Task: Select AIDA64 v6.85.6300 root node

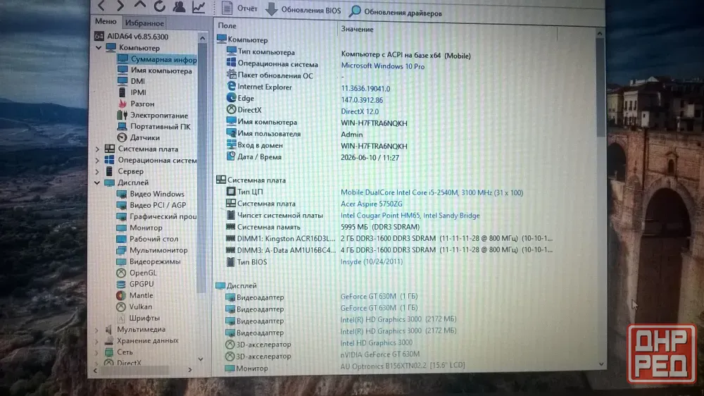Action: tap(131, 37)
